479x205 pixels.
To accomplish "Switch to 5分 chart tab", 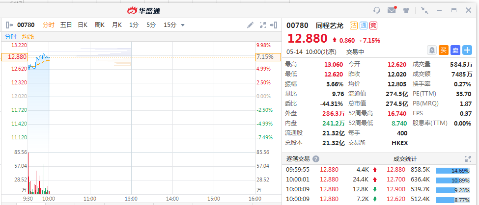I will pos(151,25).
